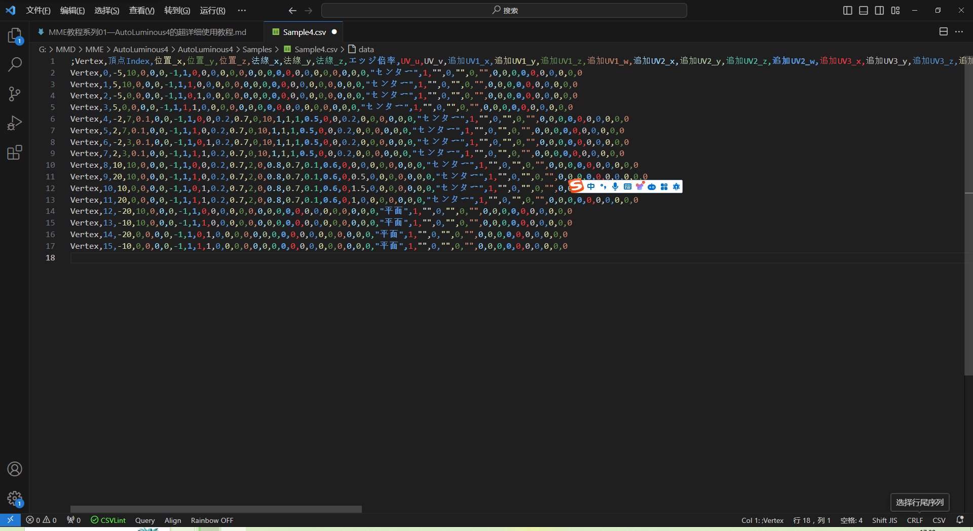The image size is (973, 531).
Task: Toggle the primary side bar layout icon
Action: 848,10
